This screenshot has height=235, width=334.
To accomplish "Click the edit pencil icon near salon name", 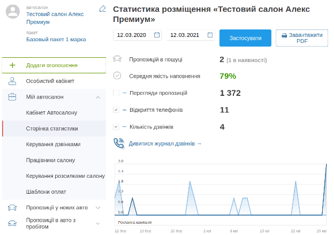I will (102, 9).
